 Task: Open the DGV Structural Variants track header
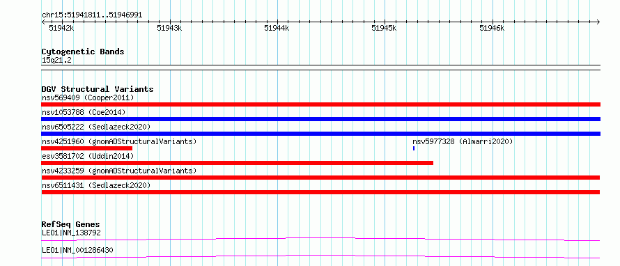pyautogui.click(x=98, y=89)
